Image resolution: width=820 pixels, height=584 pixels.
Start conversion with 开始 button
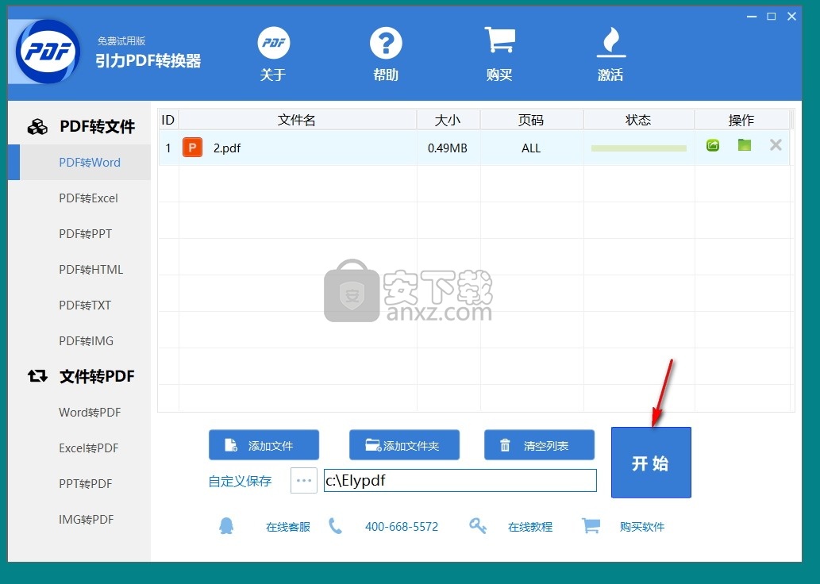(x=651, y=462)
